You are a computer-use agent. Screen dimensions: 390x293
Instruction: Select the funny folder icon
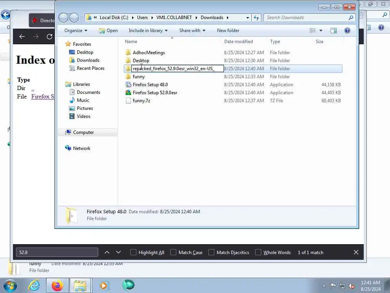click(x=128, y=76)
